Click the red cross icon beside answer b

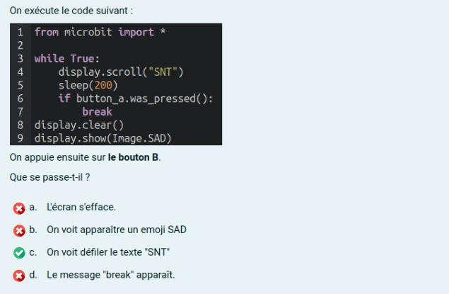(x=19, y=231)
